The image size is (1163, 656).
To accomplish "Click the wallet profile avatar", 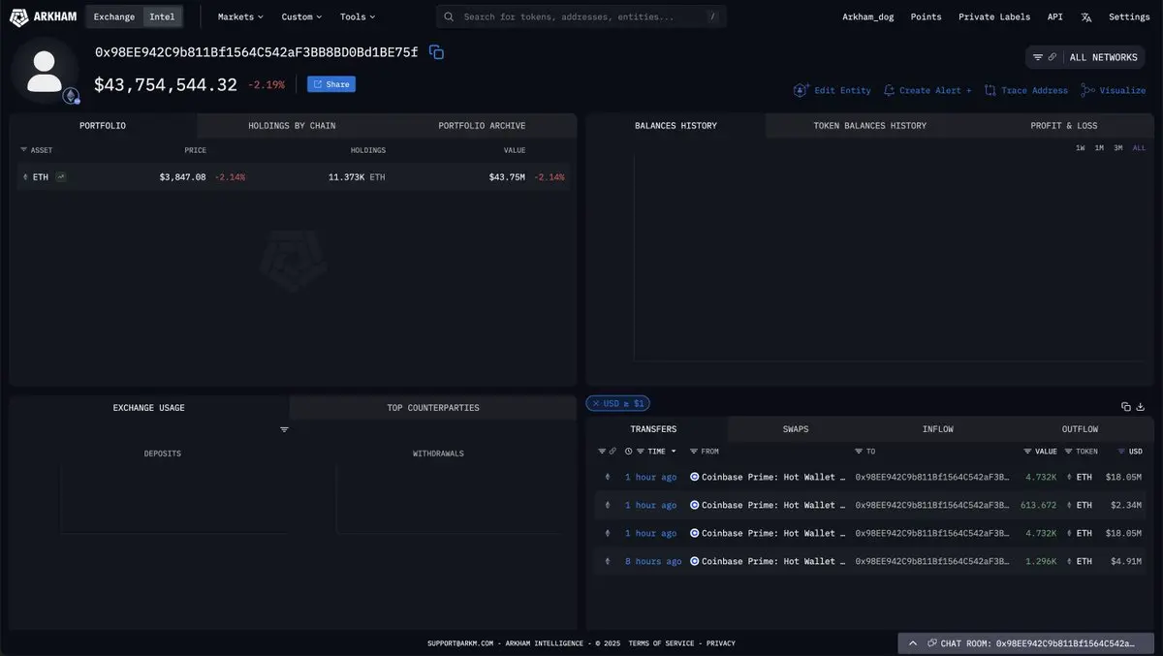I will (45, 71).
